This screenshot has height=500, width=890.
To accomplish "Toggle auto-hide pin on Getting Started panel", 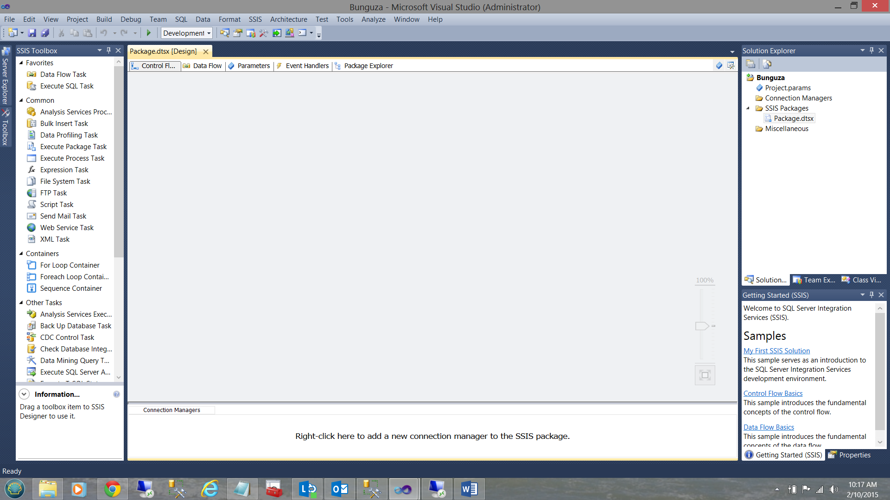I will pos(871,295).
